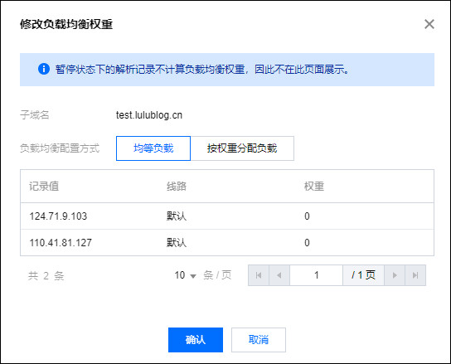Click the blue info icon in notice
451x364 pixels.
(x=44, y=69)
